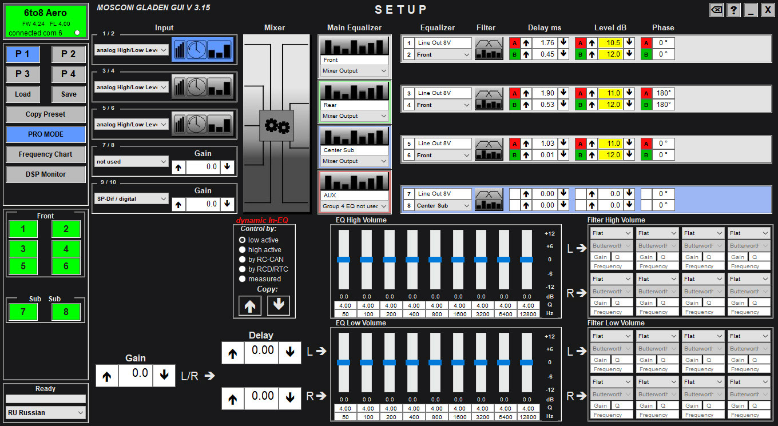Viewport: 778px width, 426px height.
Task: Switch to preset P 4
Action: pyautogui.click(x=69, y=74)
